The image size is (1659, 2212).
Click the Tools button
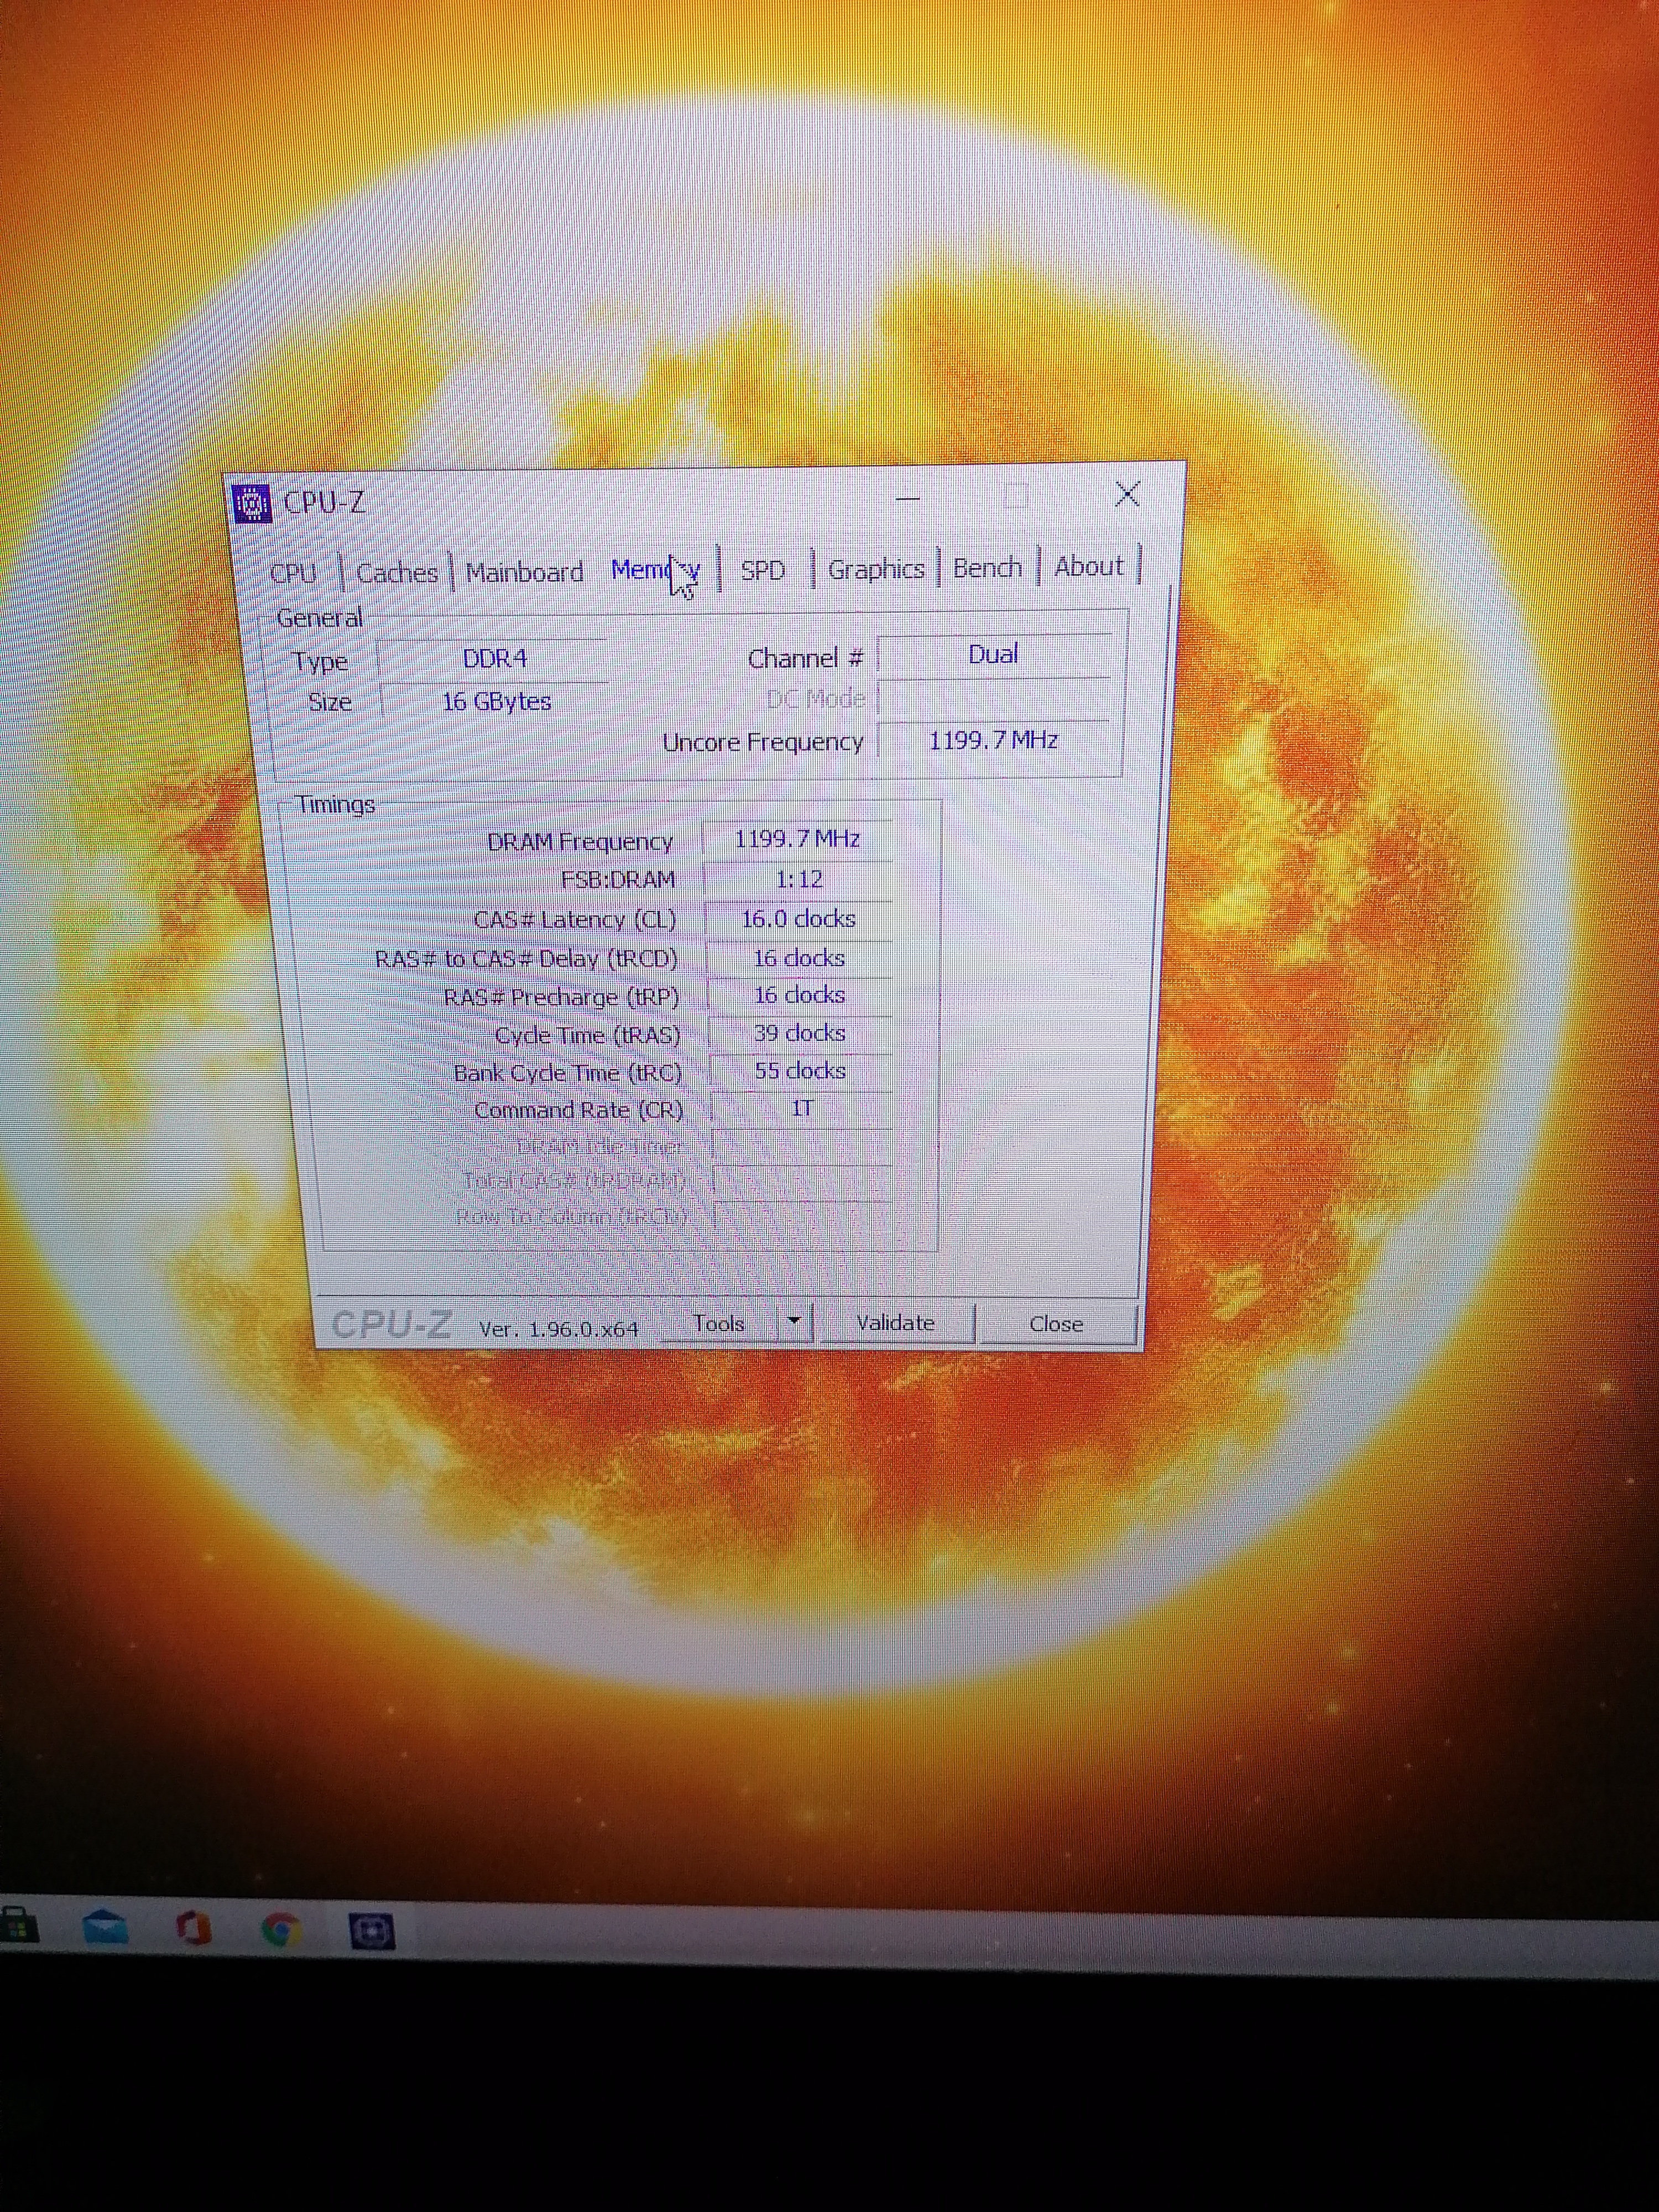pyautogui.click(x=718, y=1323)
